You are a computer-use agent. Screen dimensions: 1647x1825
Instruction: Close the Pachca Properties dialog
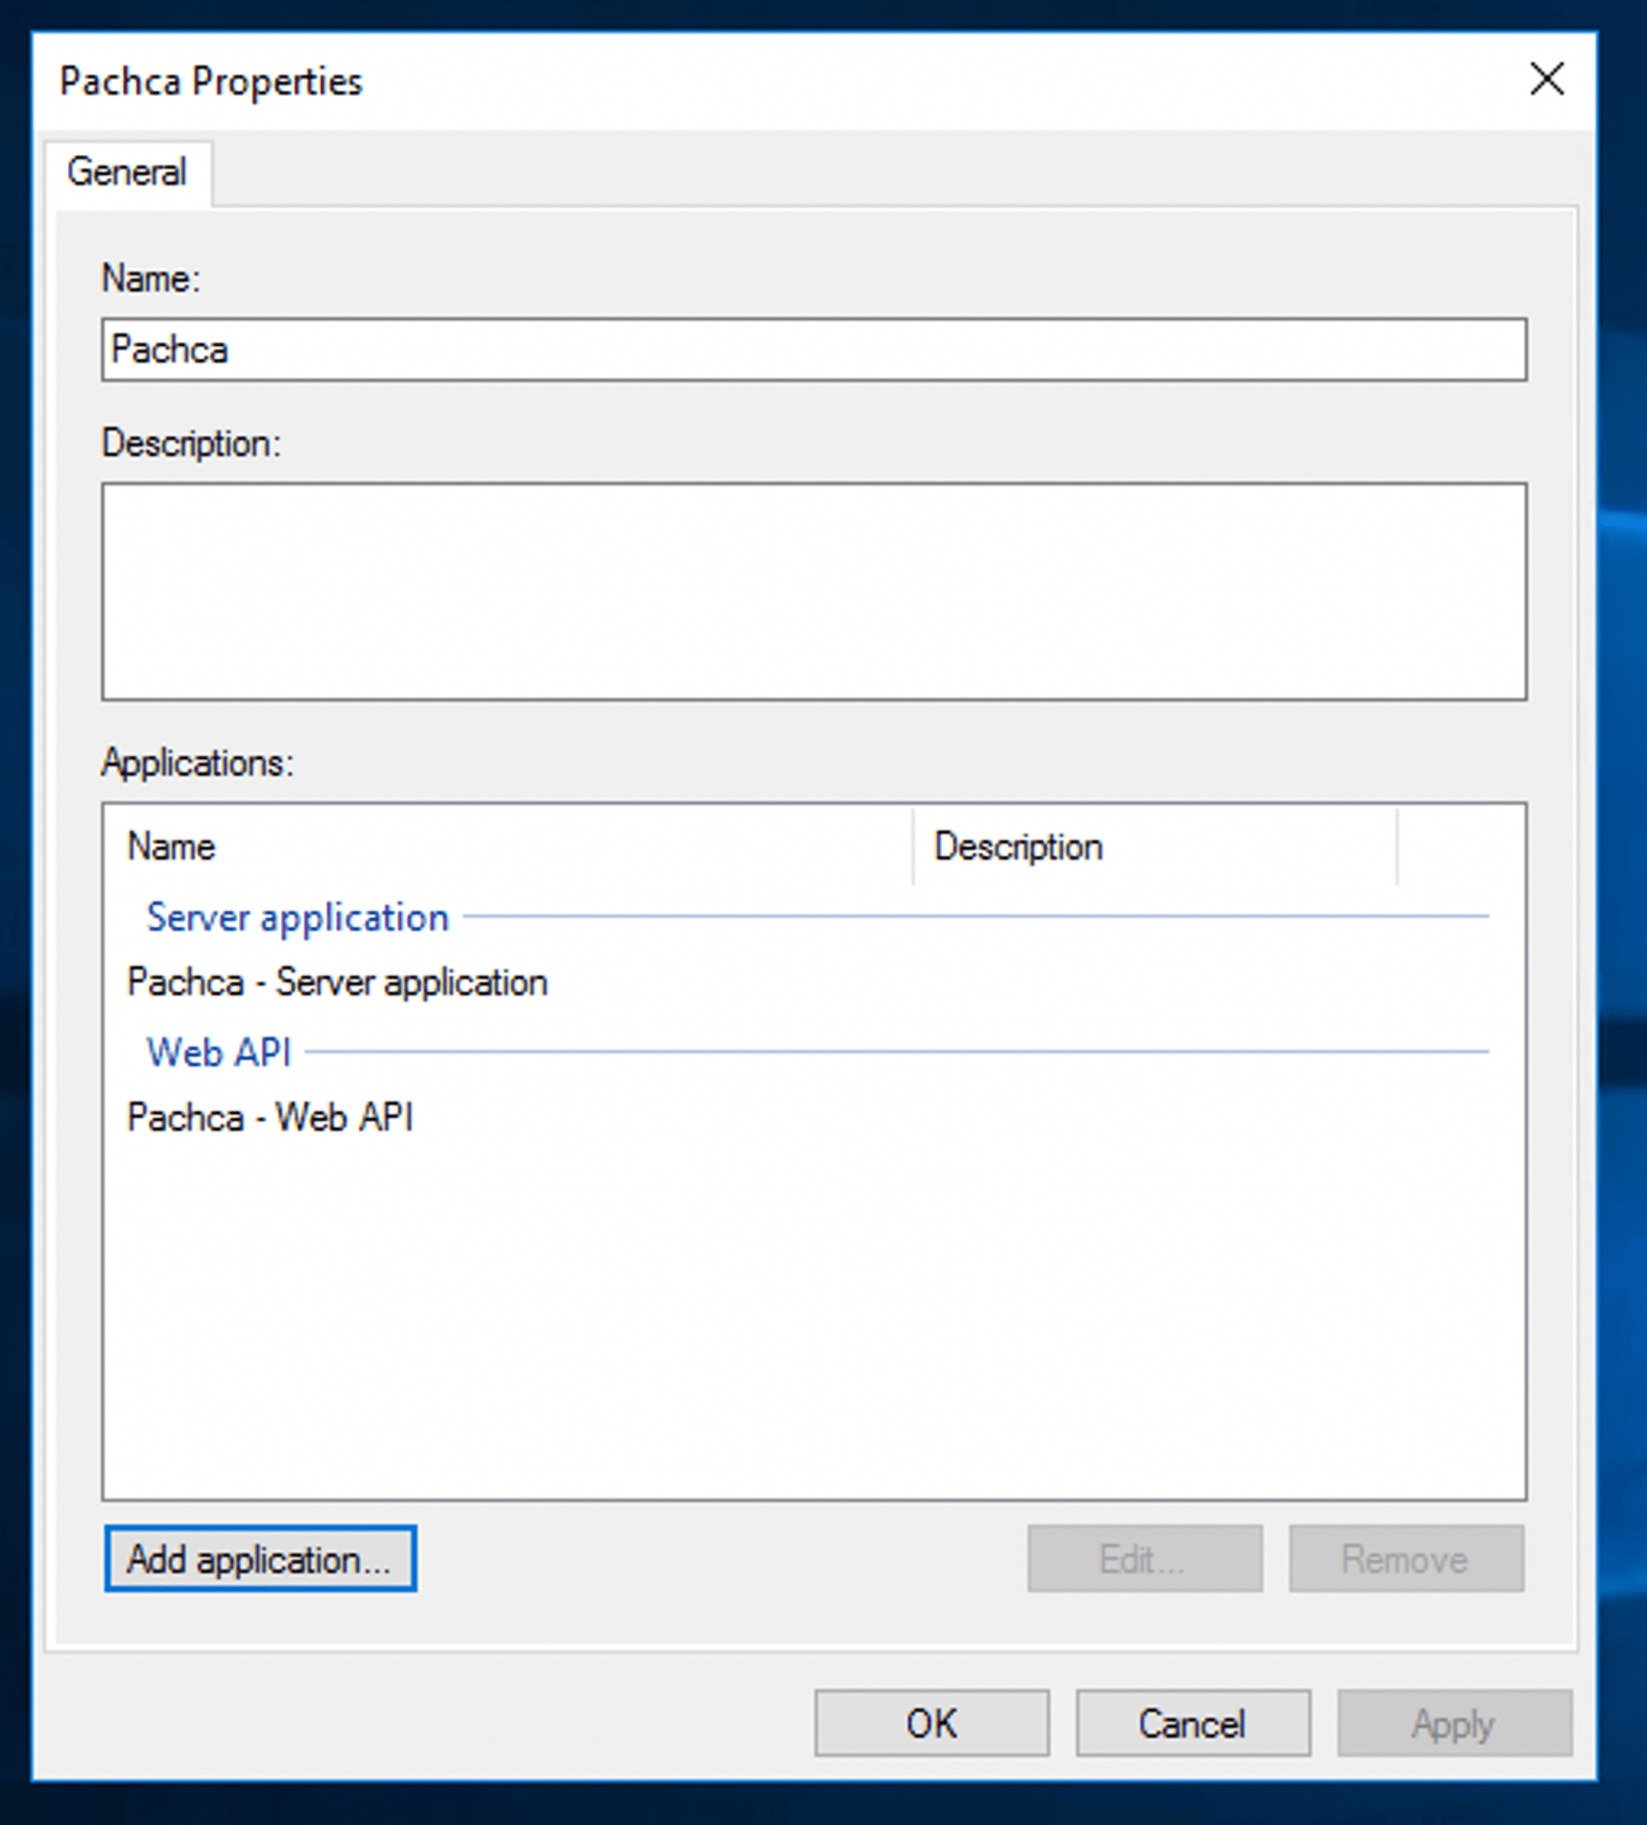(1547, 80)
